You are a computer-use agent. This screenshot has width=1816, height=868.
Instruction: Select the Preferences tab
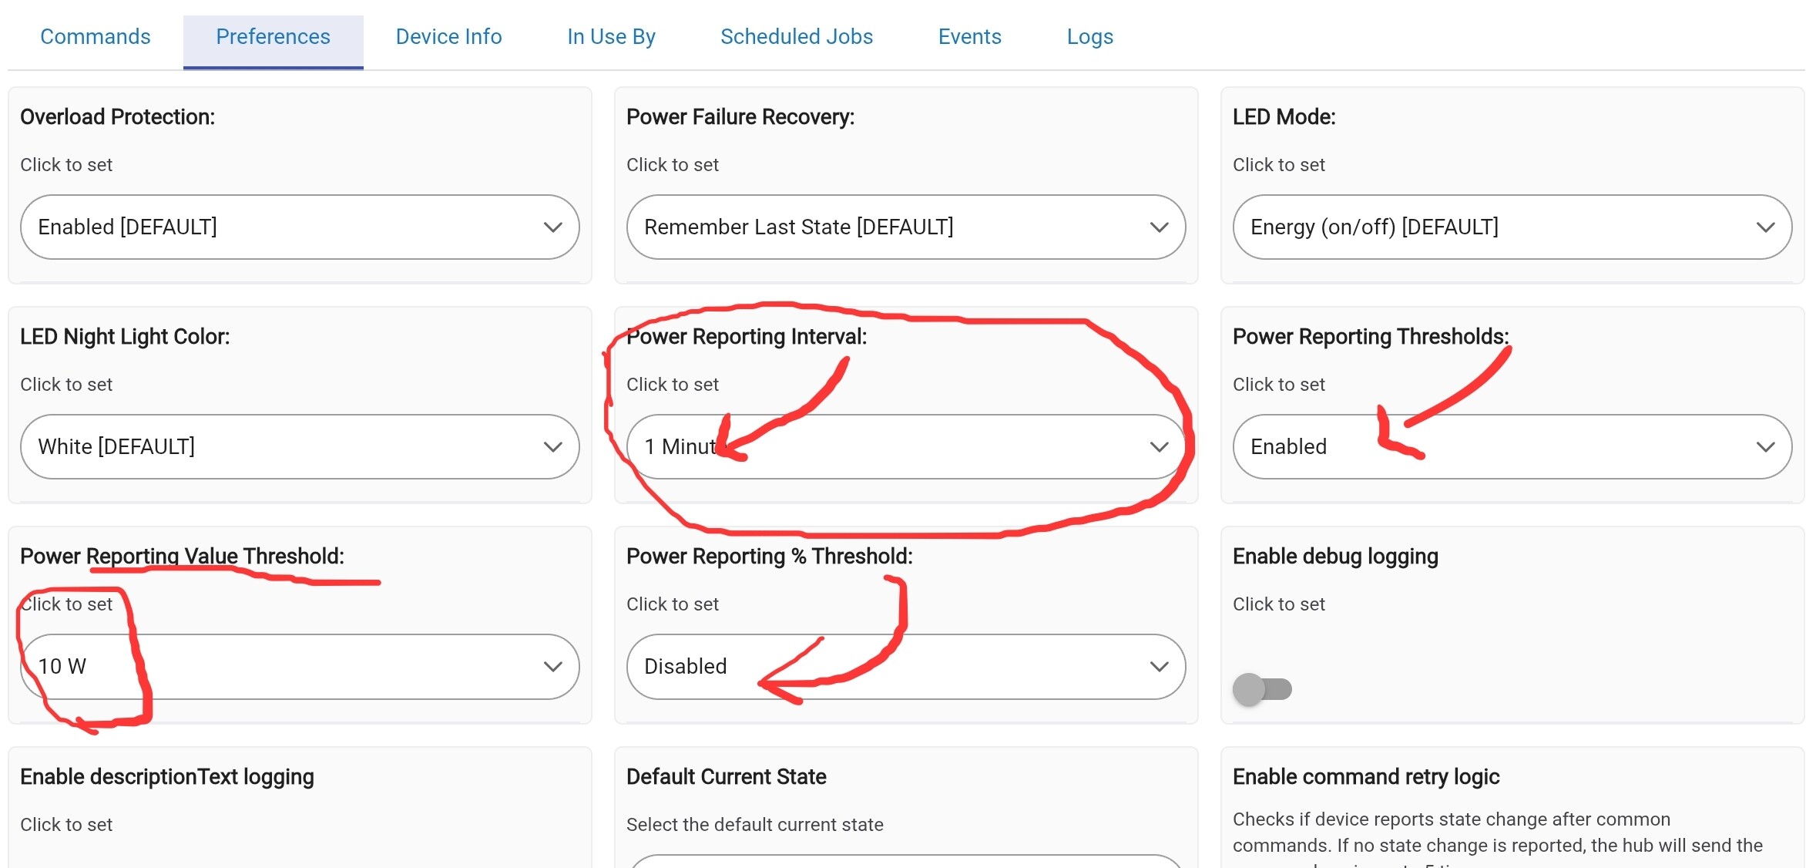273,37
